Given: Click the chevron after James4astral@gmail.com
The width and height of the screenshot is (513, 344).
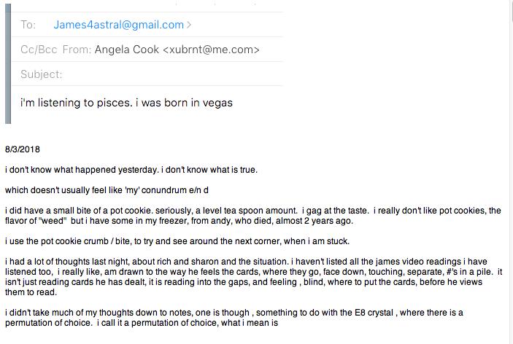Looking at the screenshot, I should 189,25.
